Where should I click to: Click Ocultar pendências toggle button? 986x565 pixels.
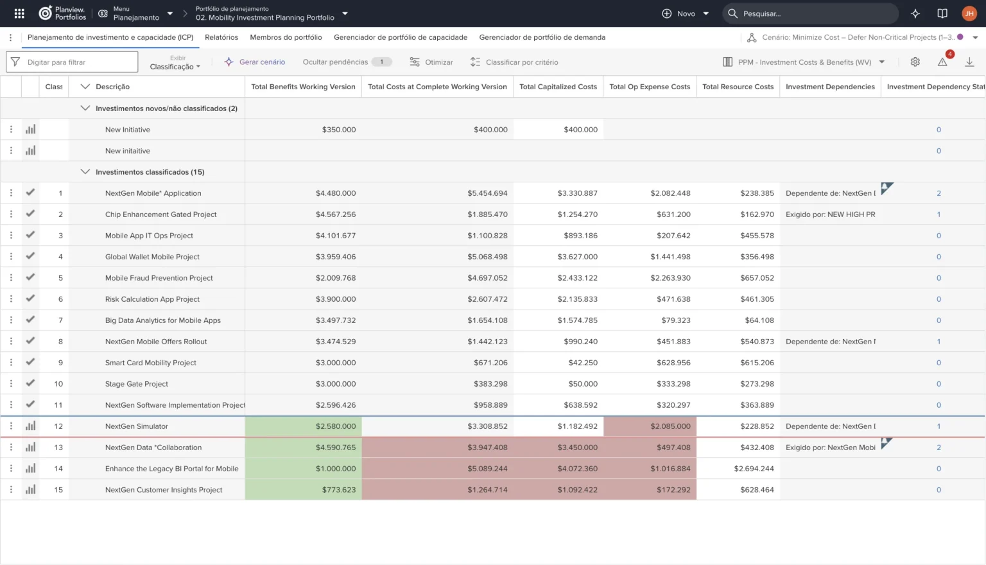click(x=347, y=62)
